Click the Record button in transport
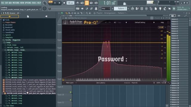 (x=64, y=3)
